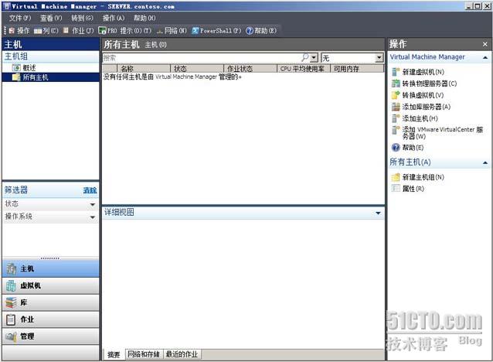Switch to the 摘要 tab

pyautogui.click(x=114, y=354)
